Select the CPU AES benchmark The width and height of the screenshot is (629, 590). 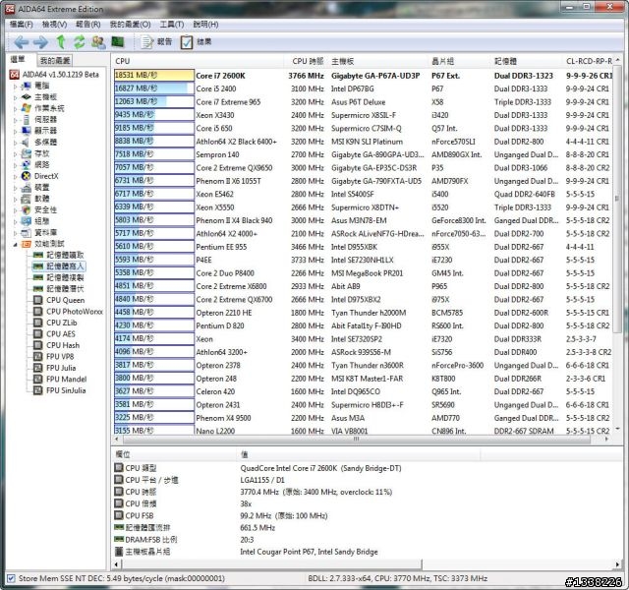54,333
